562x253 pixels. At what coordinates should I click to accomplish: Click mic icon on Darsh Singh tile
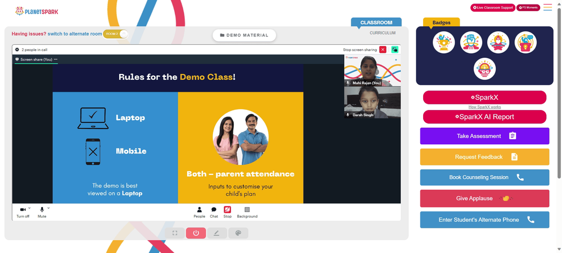[x=348, y=115]
